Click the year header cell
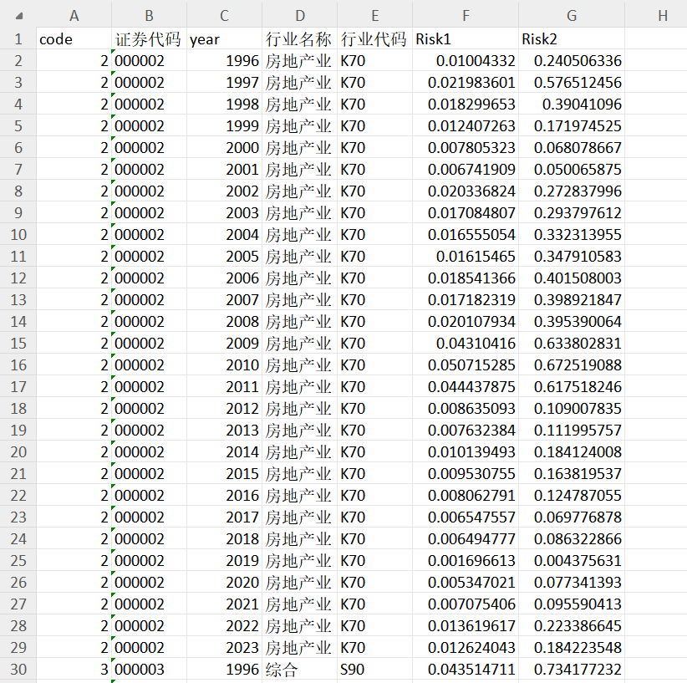 224,39
